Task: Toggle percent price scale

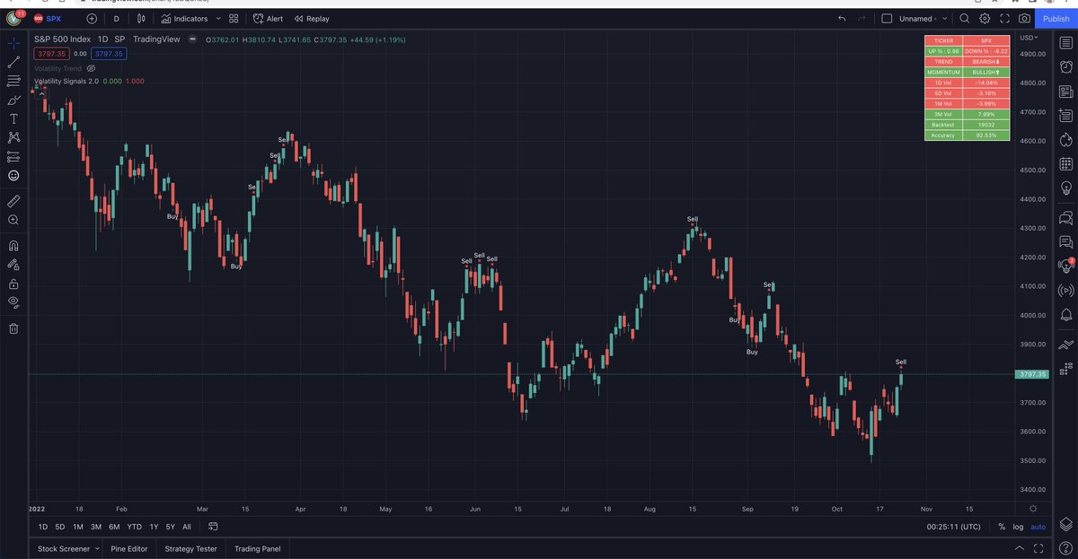Action: (x=1002, y=527)
